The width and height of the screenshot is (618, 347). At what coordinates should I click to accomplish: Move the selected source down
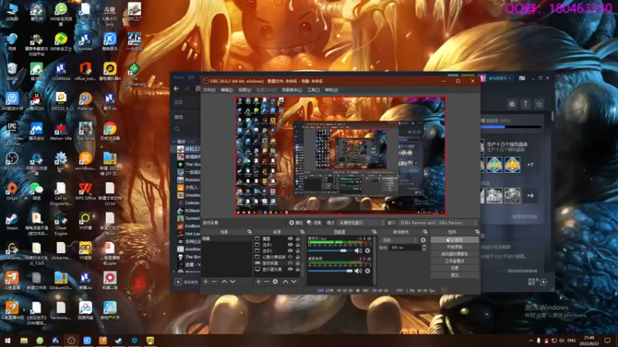coord(294,281)
